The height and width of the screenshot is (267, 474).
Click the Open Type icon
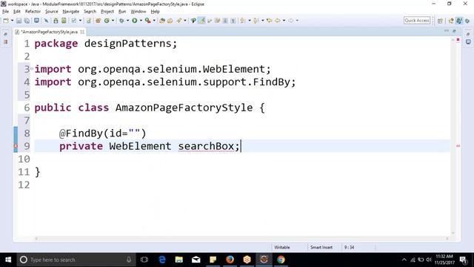[162, 21]
